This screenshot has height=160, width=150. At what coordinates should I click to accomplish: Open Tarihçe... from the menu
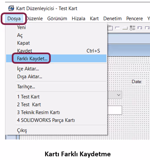(x=56, y=87)
